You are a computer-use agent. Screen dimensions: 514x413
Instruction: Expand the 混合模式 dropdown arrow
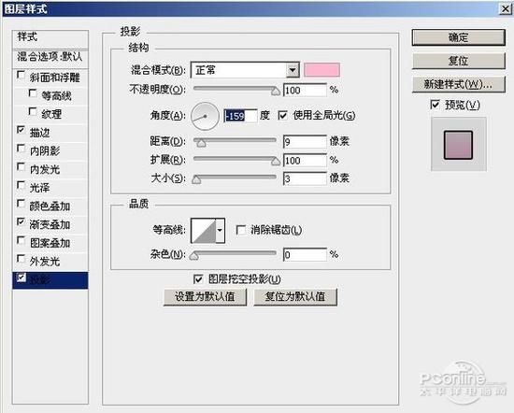[x=293, y=70]
